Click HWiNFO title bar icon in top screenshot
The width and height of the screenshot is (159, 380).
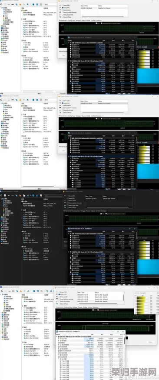pyautogui.click(x=69, y=37)
